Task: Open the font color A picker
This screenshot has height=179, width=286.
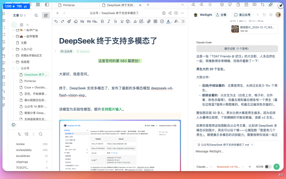Action: [169, 21]
